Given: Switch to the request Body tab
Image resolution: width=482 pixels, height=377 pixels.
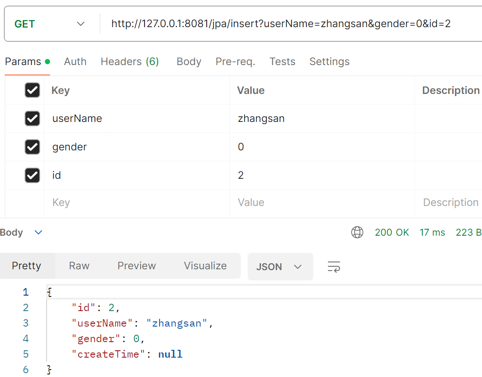Looking at the screenshot, I should click(x=189, y=62).
